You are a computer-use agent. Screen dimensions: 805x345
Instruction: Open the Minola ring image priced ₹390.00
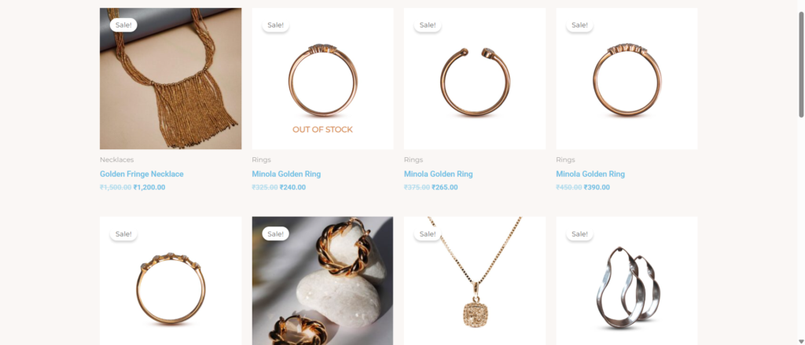point(627,79)
